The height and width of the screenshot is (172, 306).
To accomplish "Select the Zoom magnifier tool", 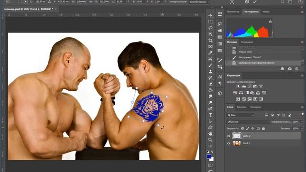I will 210,140.
